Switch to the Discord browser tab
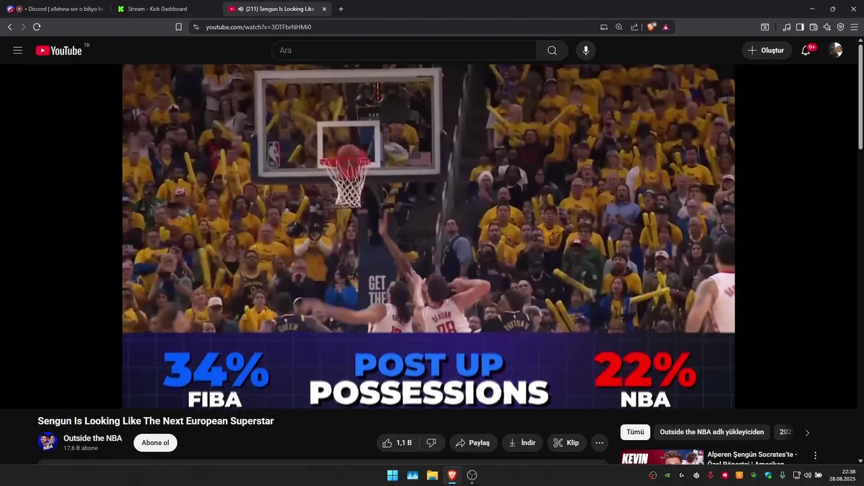This screenshot has height=486, width=864. click(55, 9)
